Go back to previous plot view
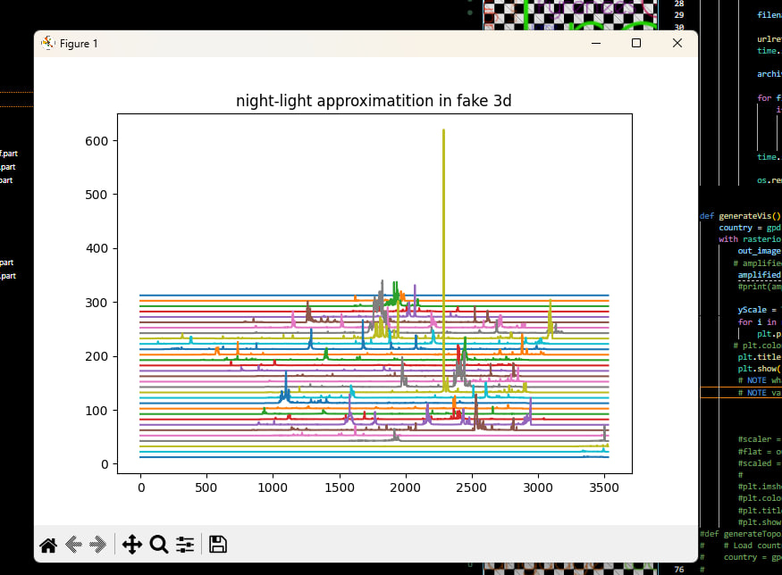The image size is (782, 575). click(74, 545)
